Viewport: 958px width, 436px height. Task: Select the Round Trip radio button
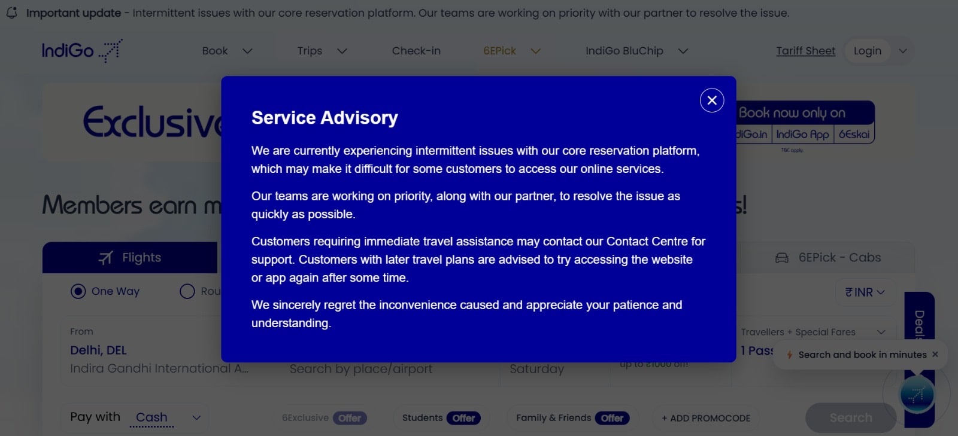[x=187, y=291]
